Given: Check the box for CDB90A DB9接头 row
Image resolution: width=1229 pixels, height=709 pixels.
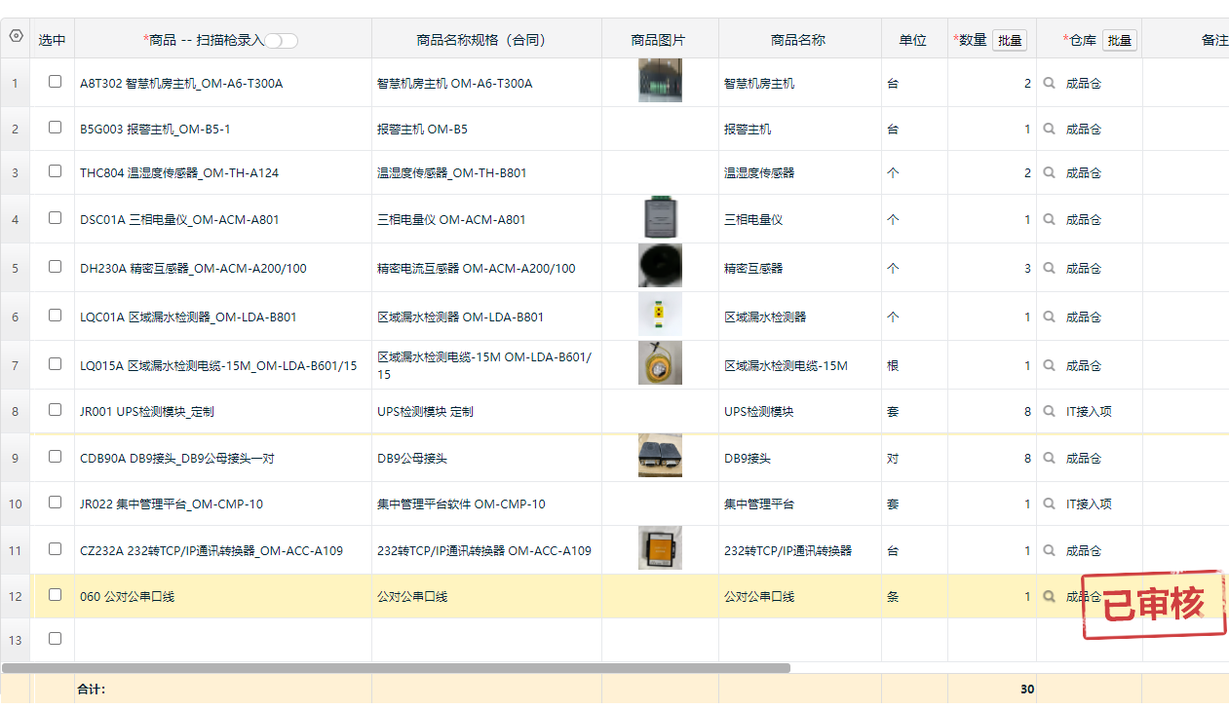Looking at the screenshot, I should coord(55,457).
